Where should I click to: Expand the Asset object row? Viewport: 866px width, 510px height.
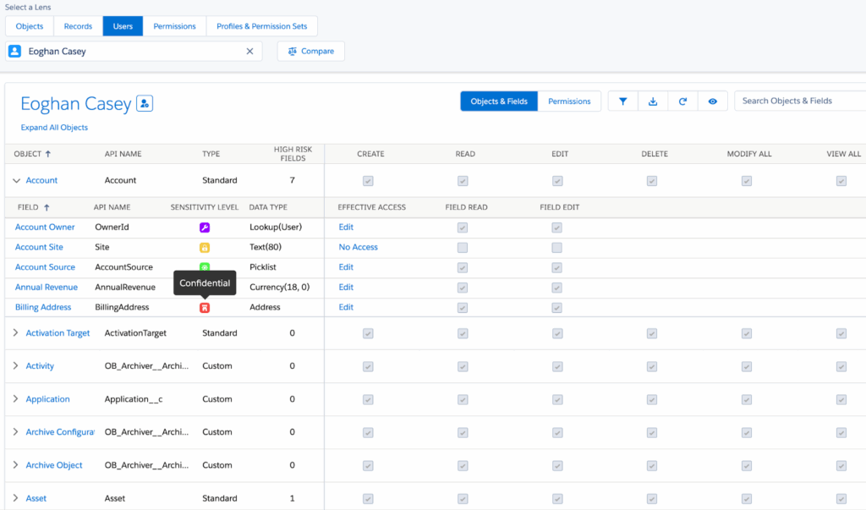(15, 498)
